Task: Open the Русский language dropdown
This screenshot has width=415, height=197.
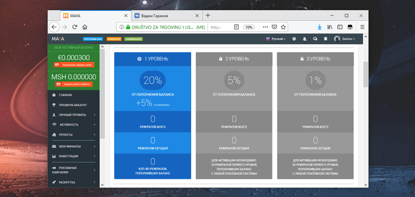Action: click(276, 39)
